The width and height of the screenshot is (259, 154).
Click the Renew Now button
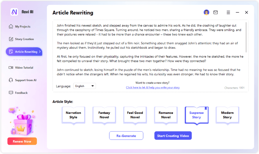coord(22,141)
